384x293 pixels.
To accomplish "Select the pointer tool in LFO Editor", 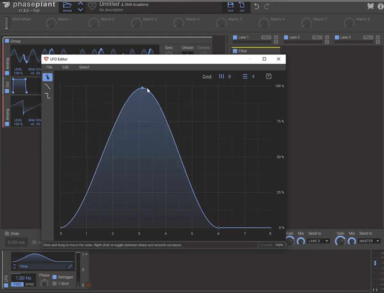I will coord(47,77).
